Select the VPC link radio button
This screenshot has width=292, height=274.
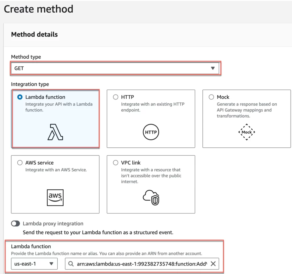(x=116, y=163)
